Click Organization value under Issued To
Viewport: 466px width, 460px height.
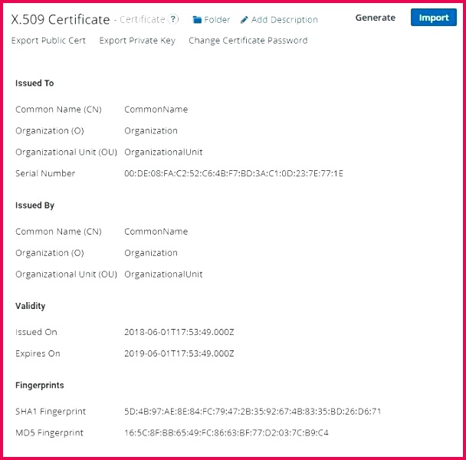(151, 131)
